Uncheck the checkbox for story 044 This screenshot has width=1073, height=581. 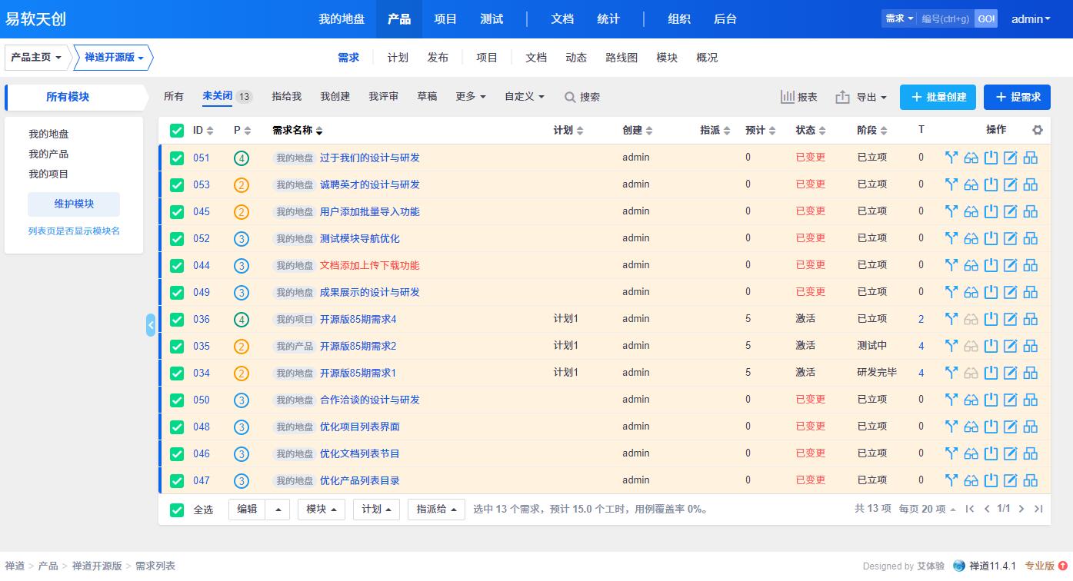[177, 265]
